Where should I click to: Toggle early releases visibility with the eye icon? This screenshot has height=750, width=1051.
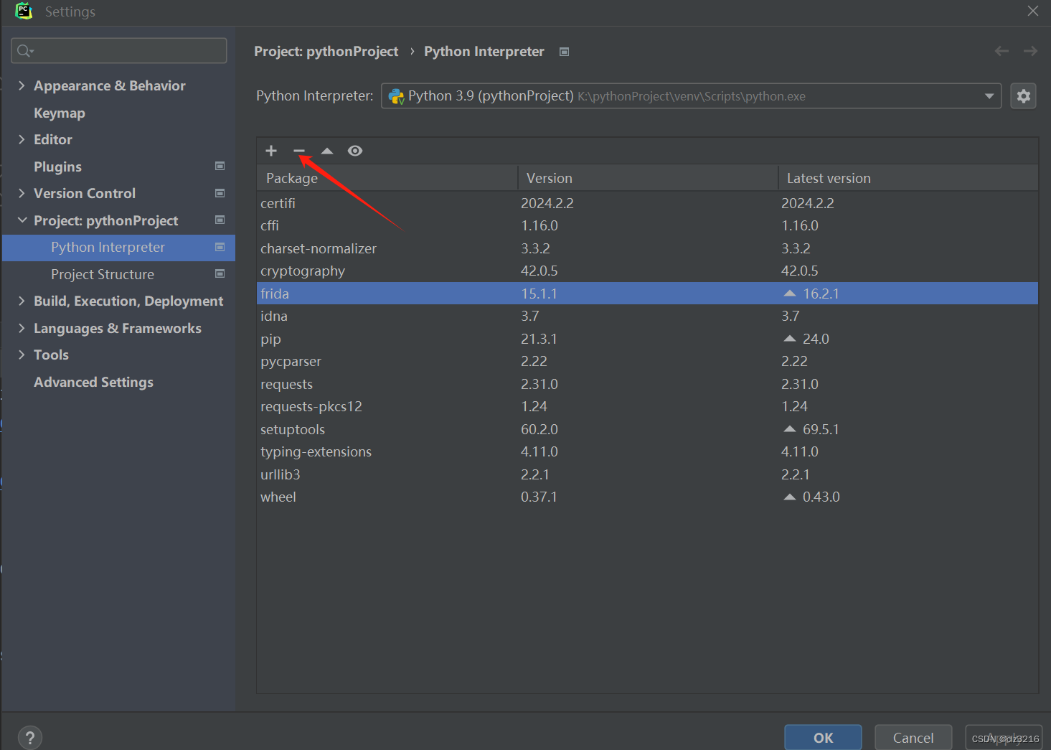[x=355, y=151]
